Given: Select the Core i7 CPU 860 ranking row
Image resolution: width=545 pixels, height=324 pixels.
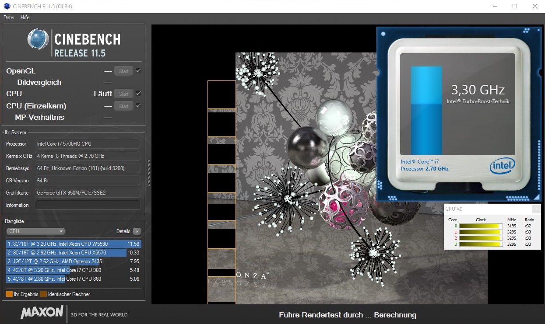Looking at the screenshot, I should click(74, 279).
